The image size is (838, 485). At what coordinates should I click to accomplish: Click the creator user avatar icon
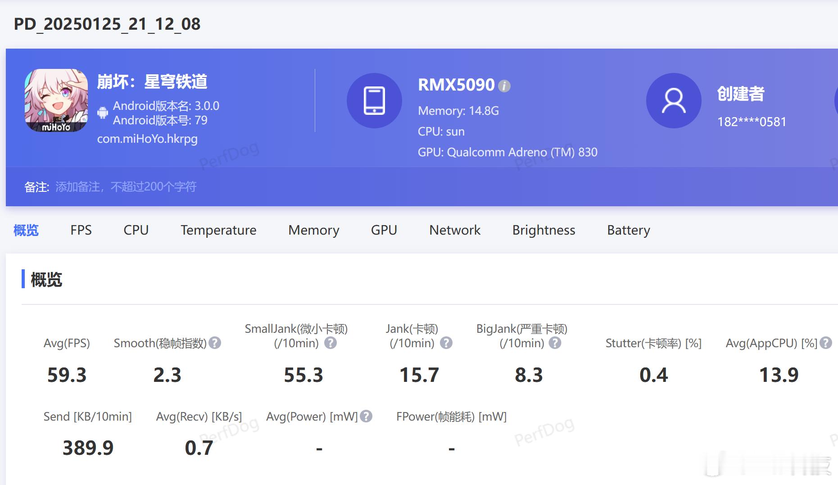tap(674, 100)
